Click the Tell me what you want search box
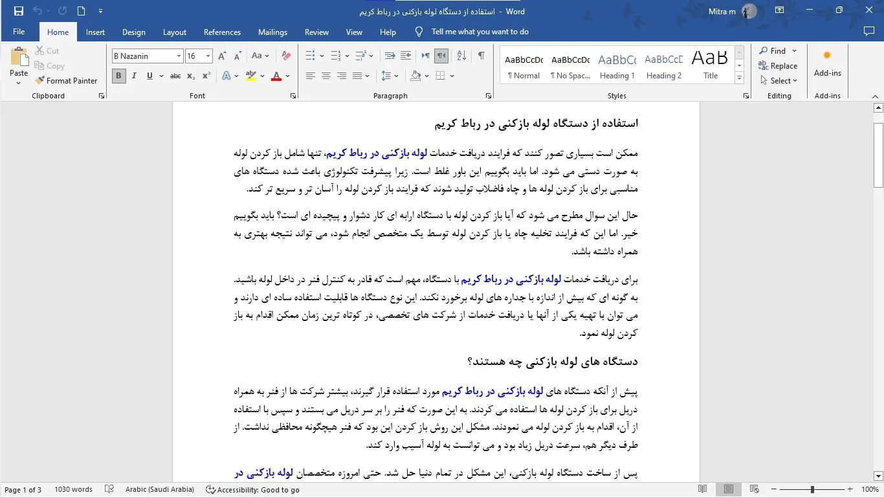Screen dimensions: 884x497 coord(480,32)
